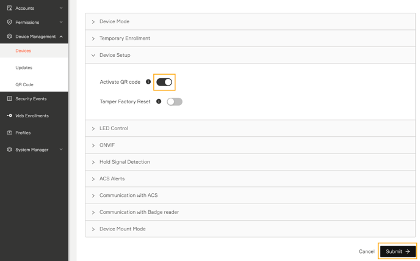Click the Profiles icon

[9, 133]
